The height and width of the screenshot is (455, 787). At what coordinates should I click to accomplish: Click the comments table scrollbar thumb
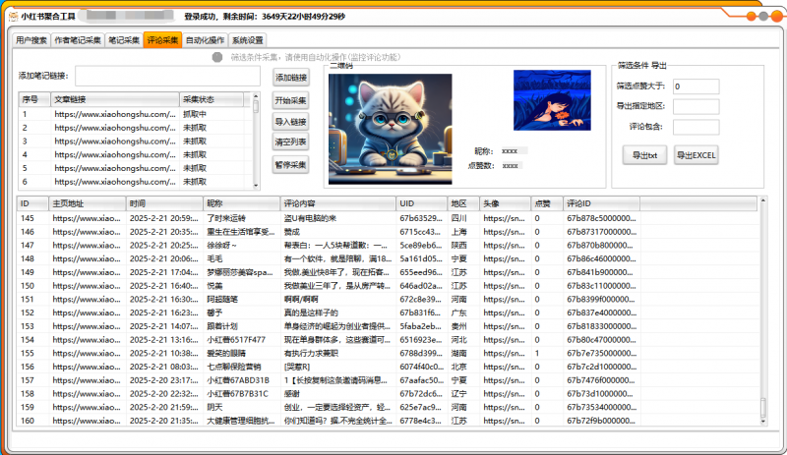pos(763,408)
